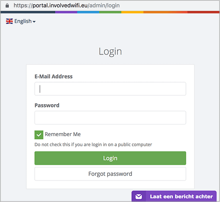This screenshot has width=220, height=202.
Task: Click the padlock icon in the address bar
Action: (x=7, y=6)
